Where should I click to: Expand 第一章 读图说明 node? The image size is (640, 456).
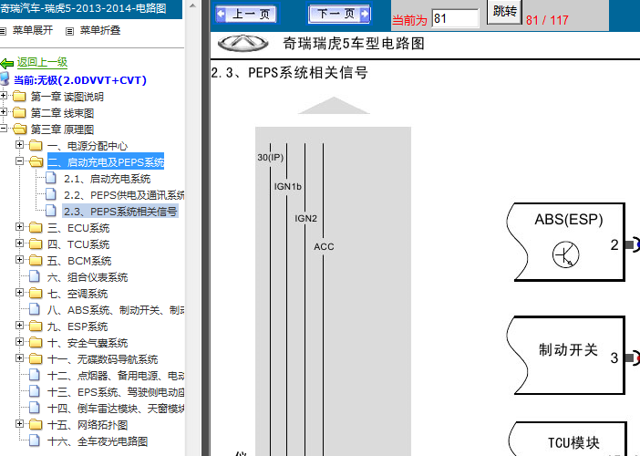click(x=4, y=96)
